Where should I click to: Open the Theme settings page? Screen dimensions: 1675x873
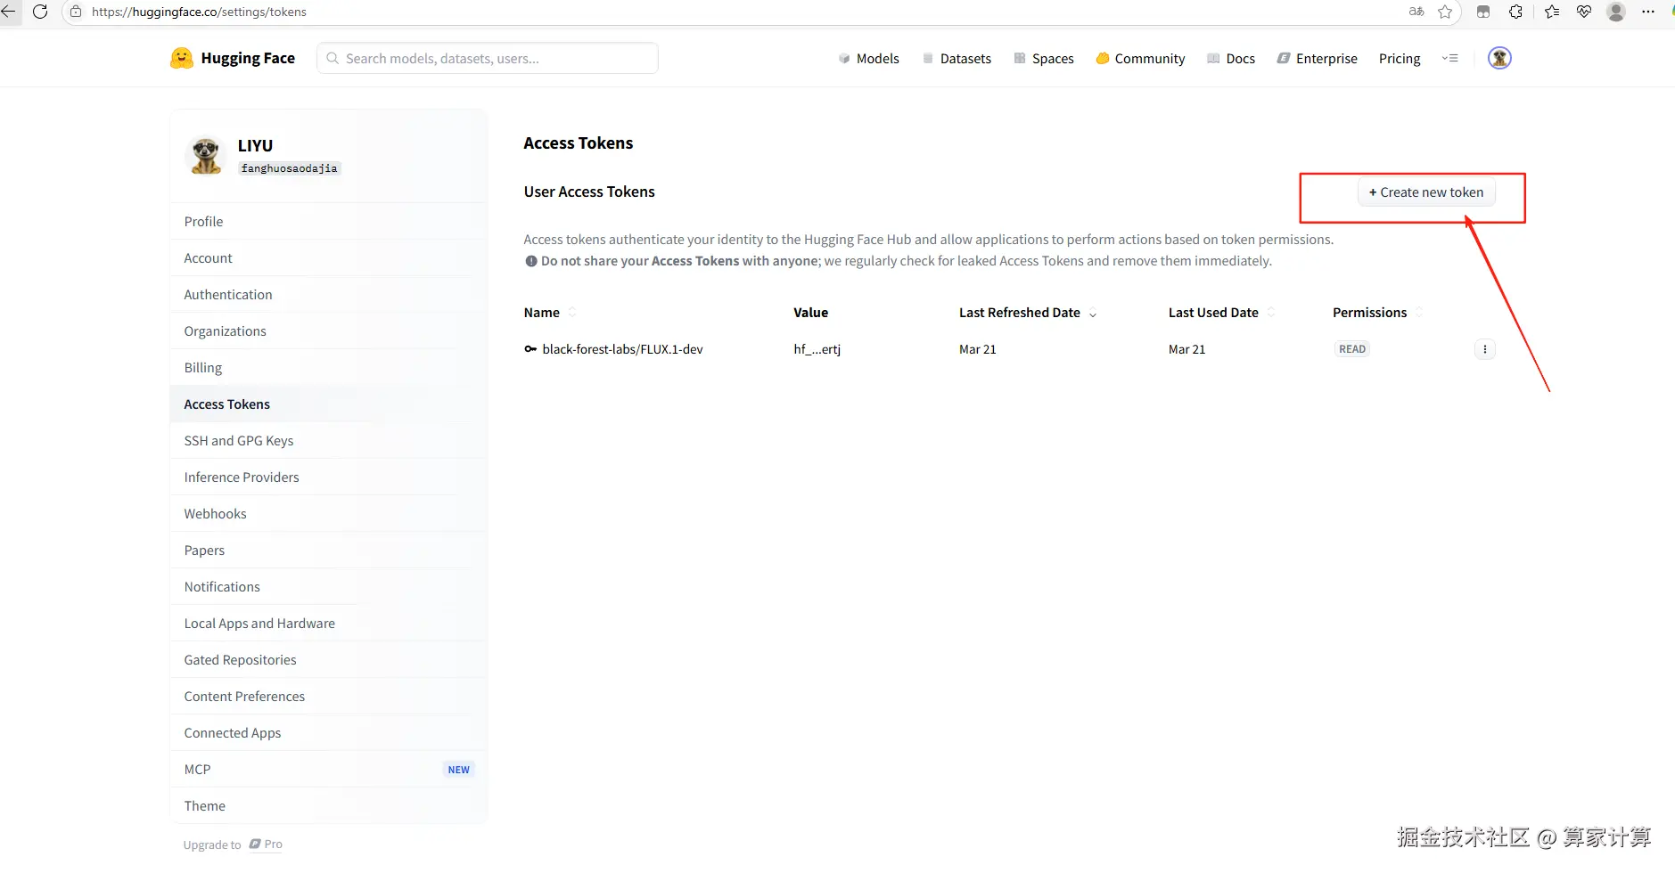(328, 806)
